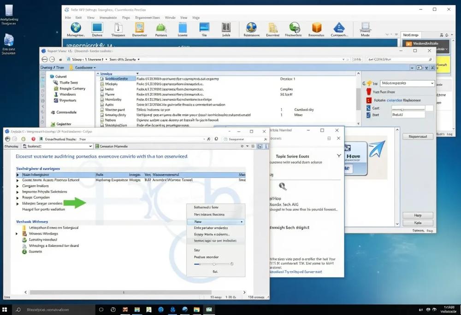461x315 pixels.
Task: Open the grey columns book toolbar icon
Action: pos(226,27)
